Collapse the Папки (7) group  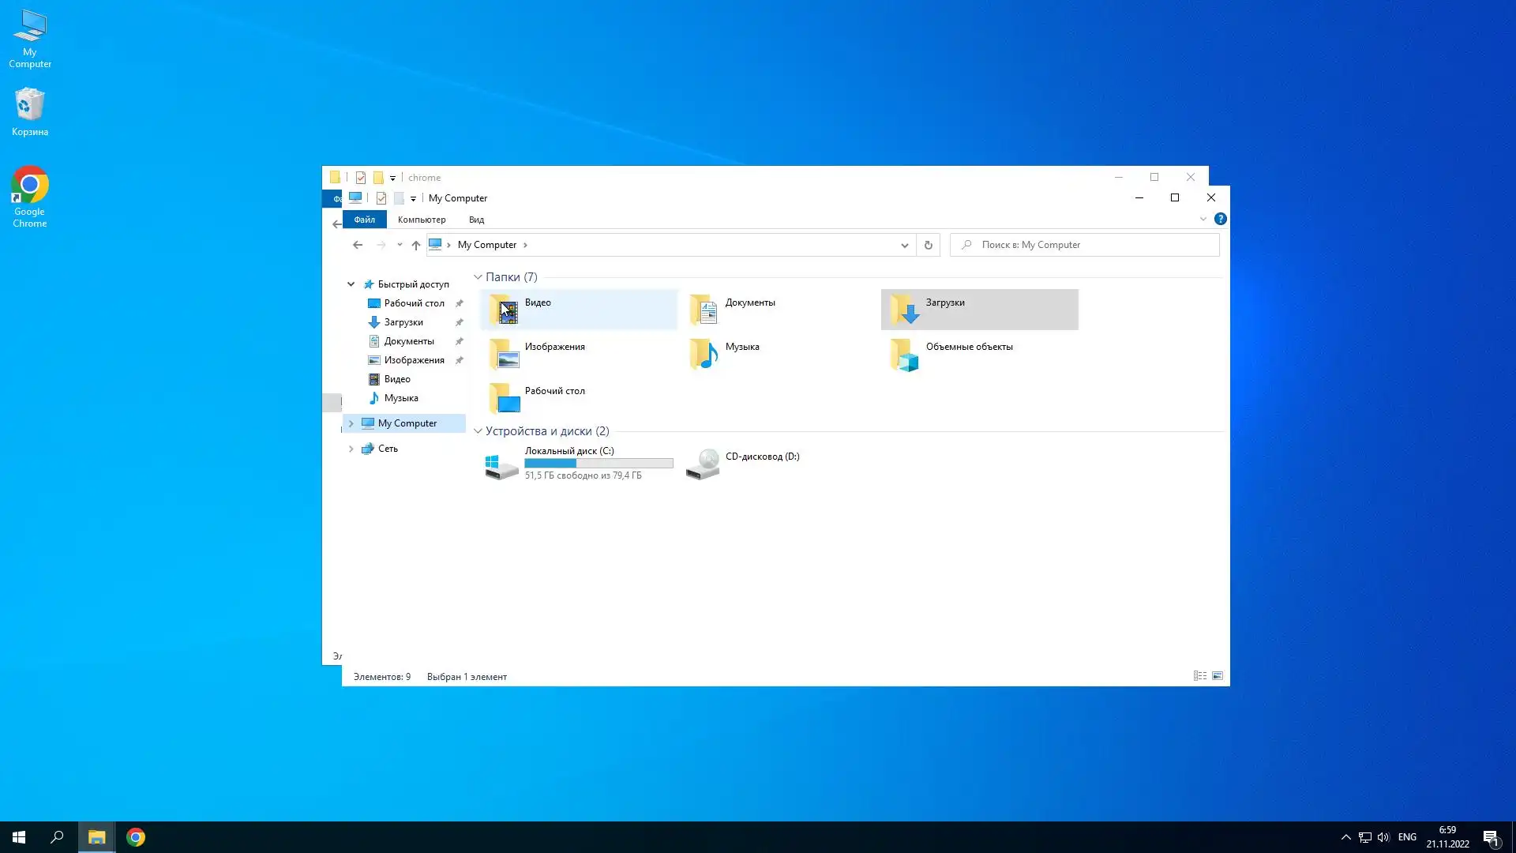[x=478, y=277]
